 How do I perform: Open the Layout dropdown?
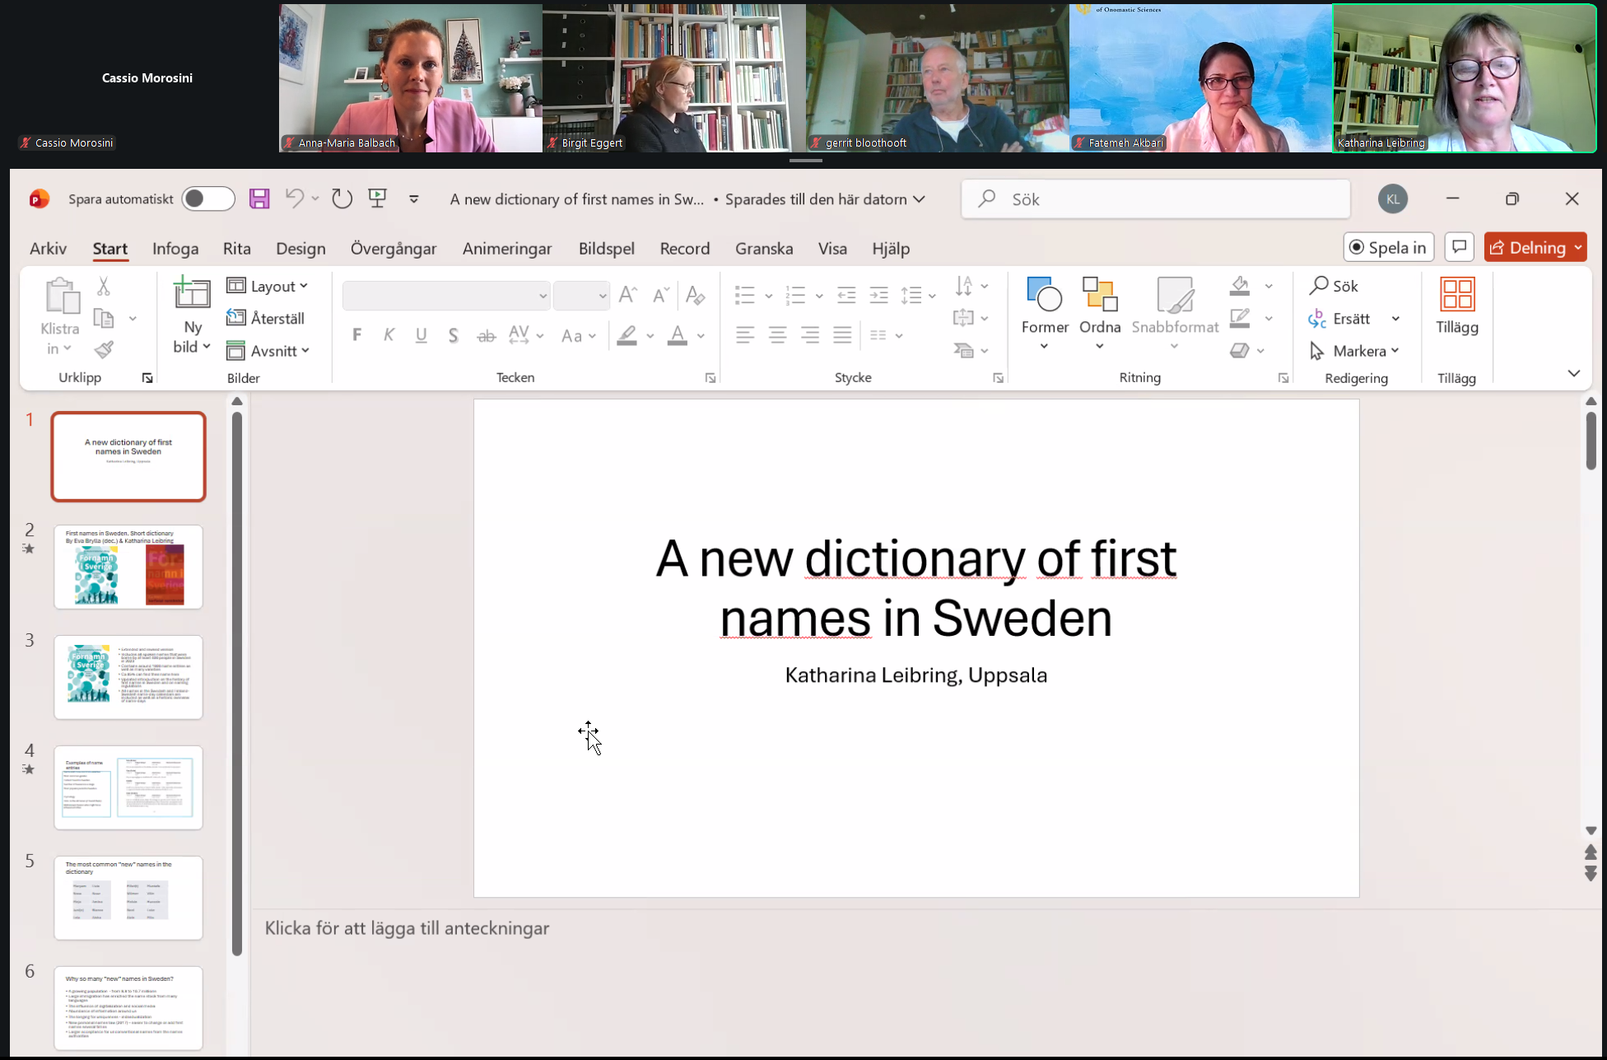coord(268,286)
